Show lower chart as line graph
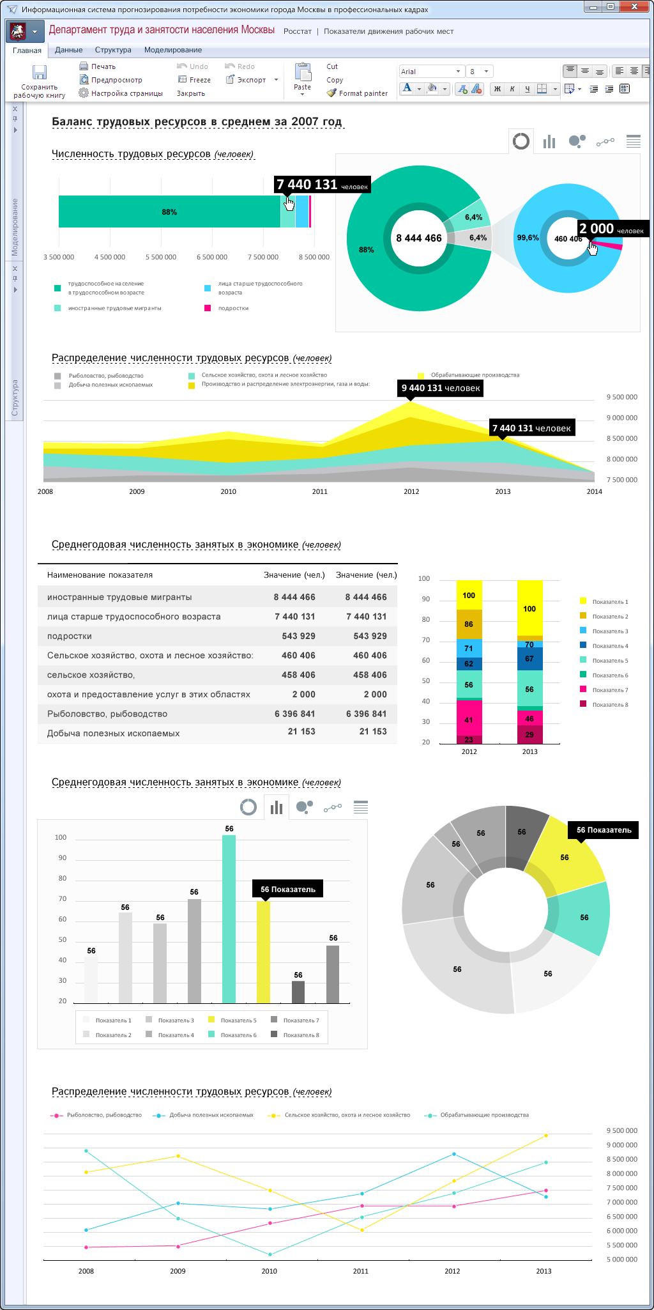The image size is (654, 1310). point(333,808)
